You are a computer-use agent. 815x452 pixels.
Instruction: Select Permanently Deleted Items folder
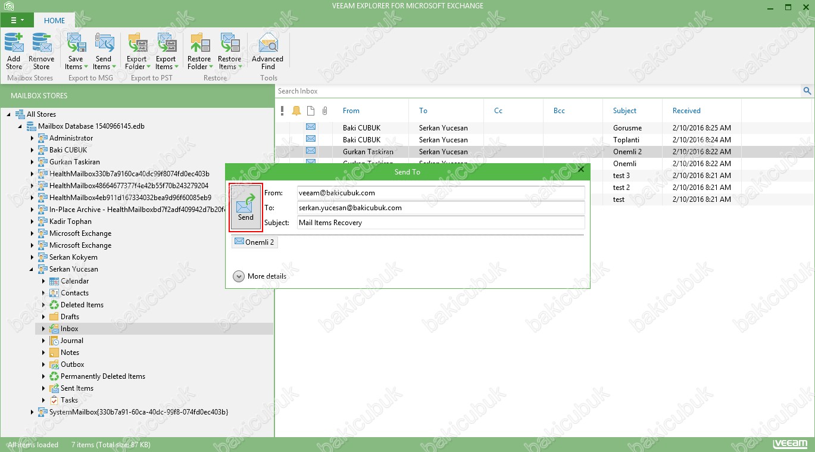(102, 376)
